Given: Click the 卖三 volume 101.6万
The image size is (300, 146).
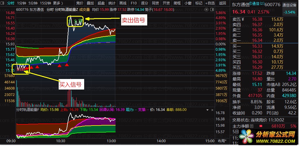Looking at the screenshot, I should pyautogui.click(x=276, y=30).
